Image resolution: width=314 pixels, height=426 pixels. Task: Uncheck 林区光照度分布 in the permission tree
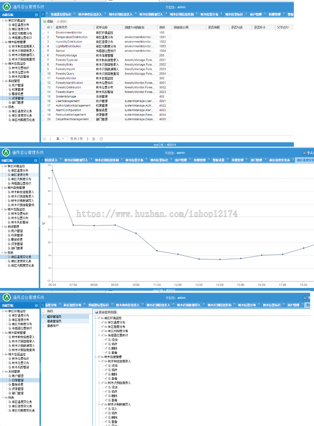pyautogui.click(x=102, y=331)
